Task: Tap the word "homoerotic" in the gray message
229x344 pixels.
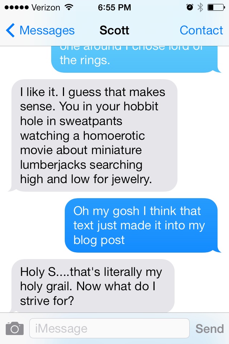Action: point(114,135)
